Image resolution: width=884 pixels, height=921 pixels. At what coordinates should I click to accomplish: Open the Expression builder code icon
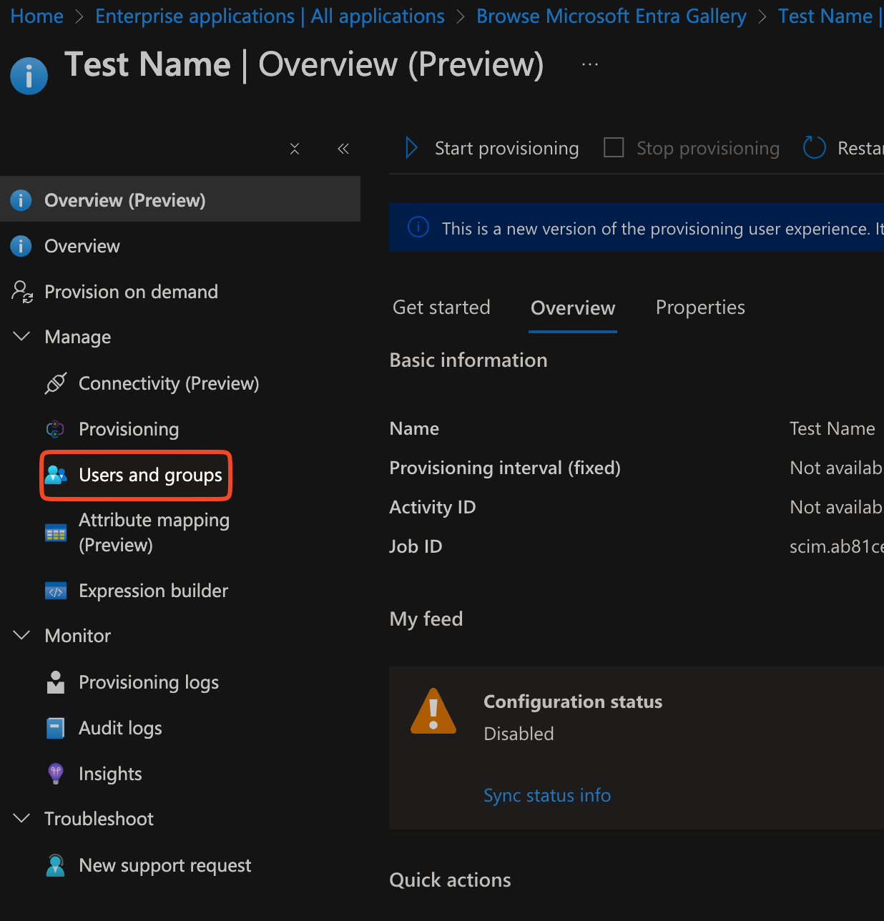point(56,591)
